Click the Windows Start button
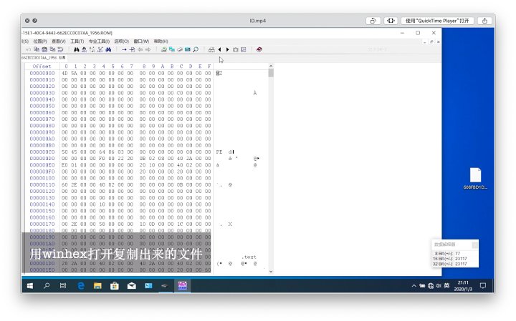The image size is (516, 321). click(x=29, y=285)
